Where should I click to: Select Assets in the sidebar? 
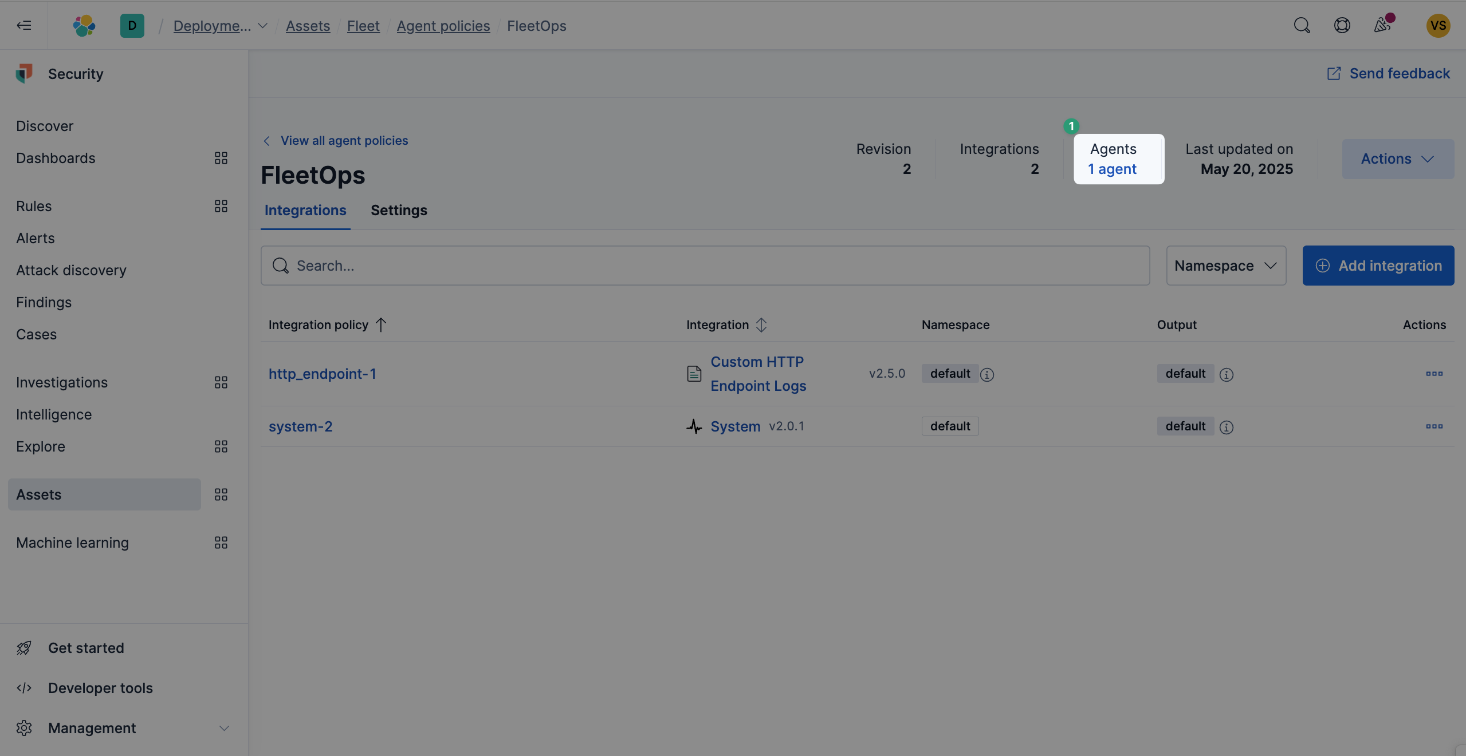[x=104, y=494]
